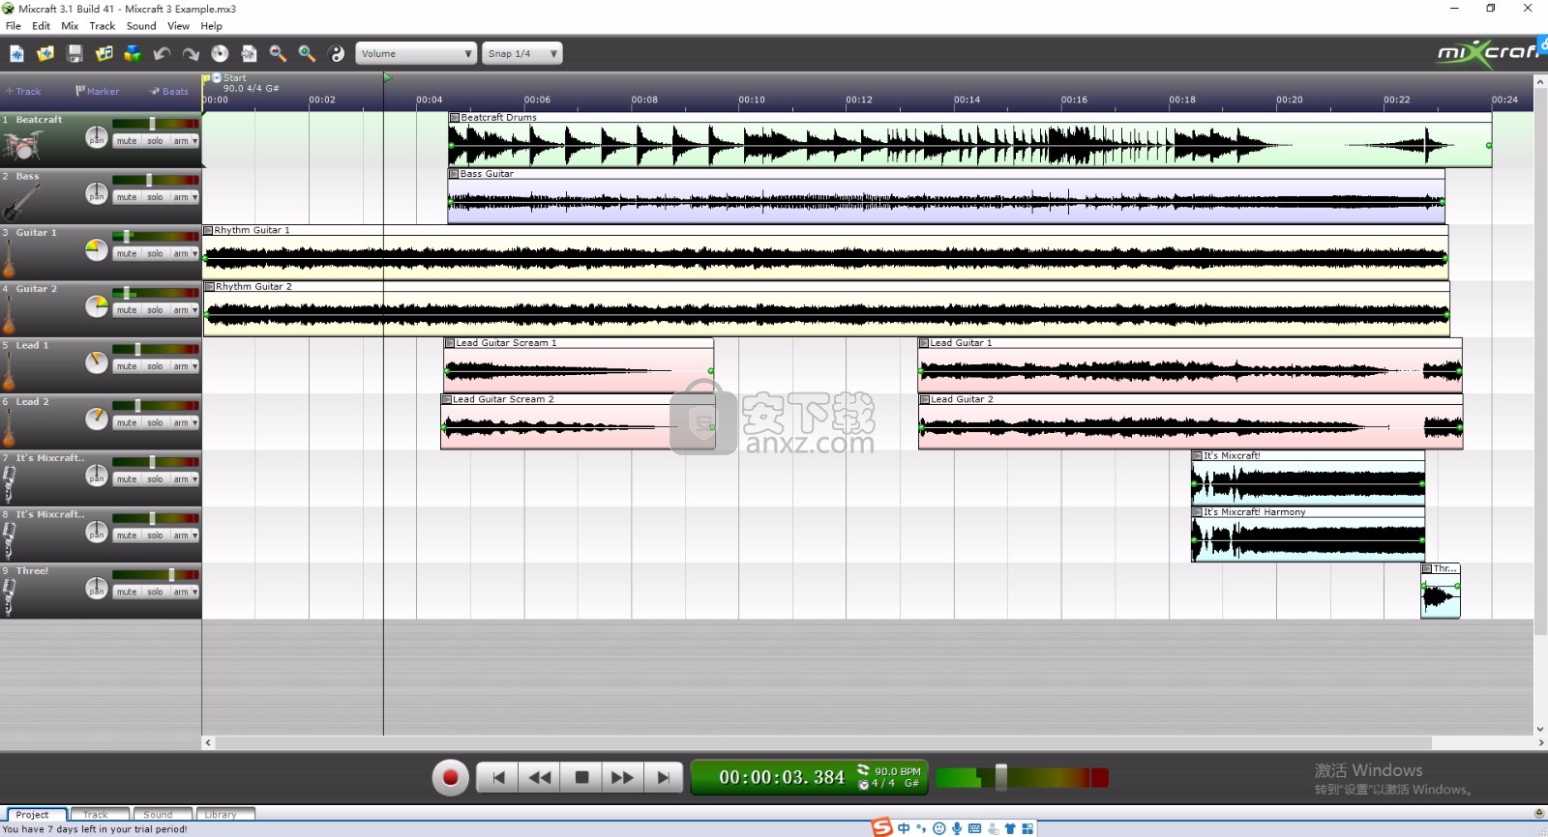
Task: Create a new project with toolbar icon
Action: pyautogui.click(x=16, y=54)
